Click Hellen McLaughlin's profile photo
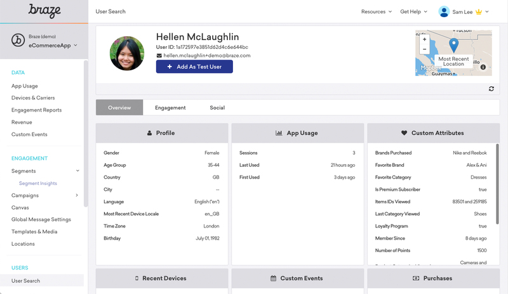The width and height of the screenshot is (508, 294). click(127, 53)
